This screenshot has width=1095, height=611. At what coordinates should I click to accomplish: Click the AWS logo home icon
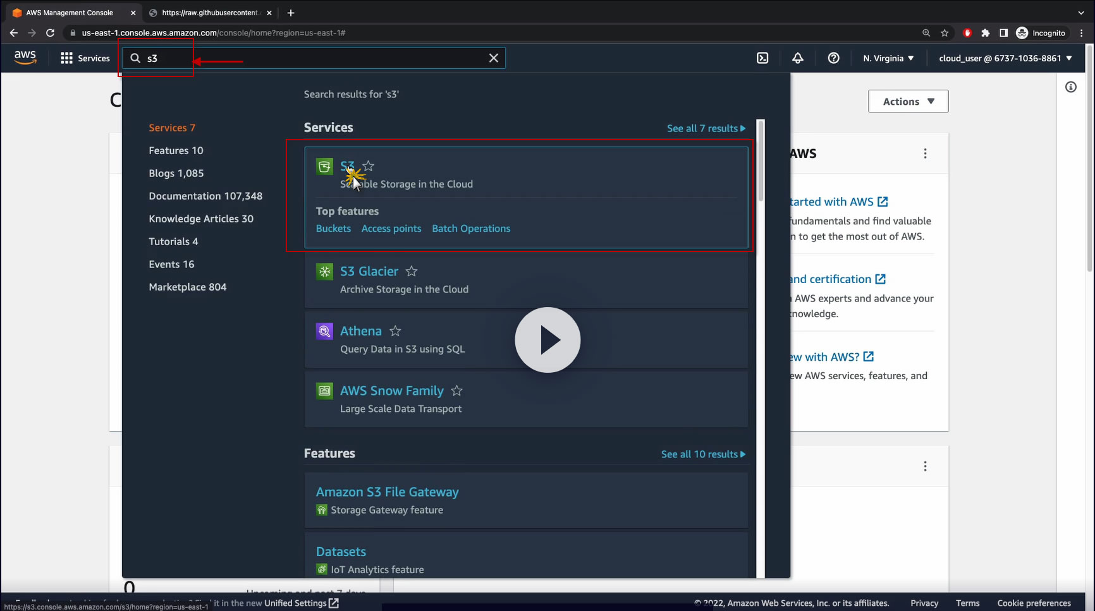click(x=25, y=57)
